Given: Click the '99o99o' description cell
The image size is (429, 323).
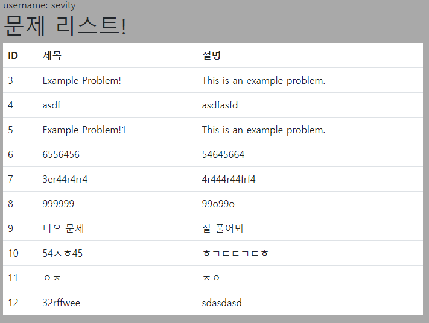Looking at the screenshot, I should point(218,204).
